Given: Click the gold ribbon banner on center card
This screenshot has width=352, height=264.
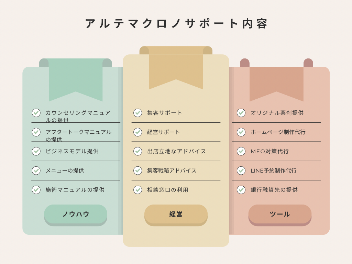Looking at the screenshot, I should tap(176, 68).
